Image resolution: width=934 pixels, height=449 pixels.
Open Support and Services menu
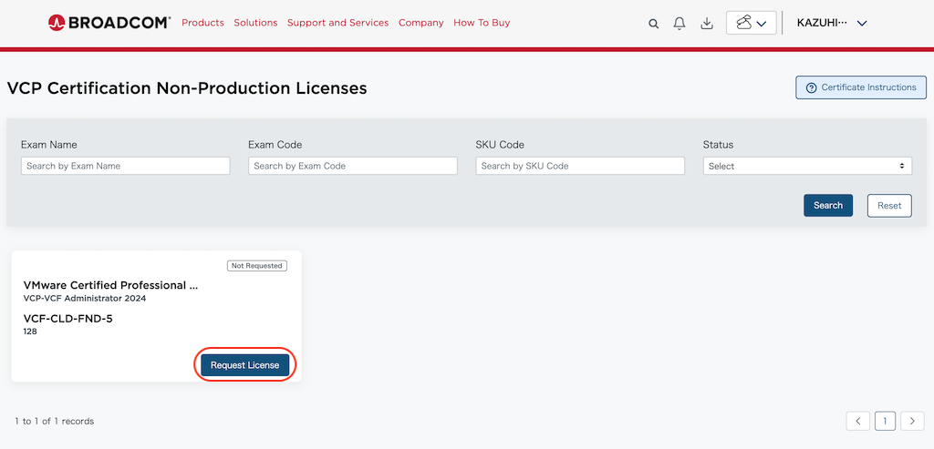click(337, 23)
